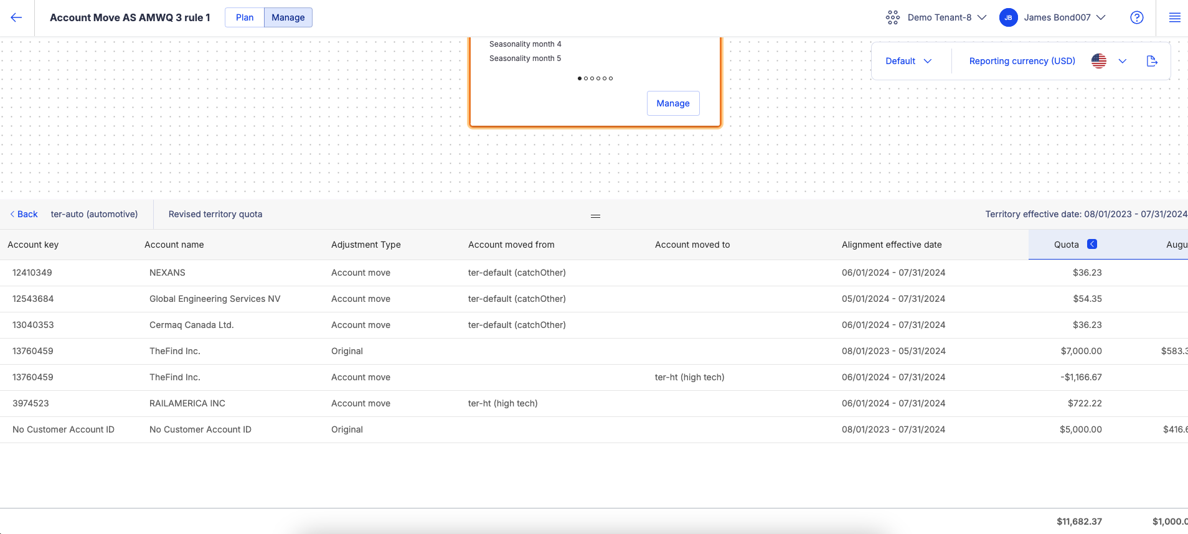Click the 08/01/2023 - 05/31/2024 date cell

pyautogui.click(x=893, y=351)
